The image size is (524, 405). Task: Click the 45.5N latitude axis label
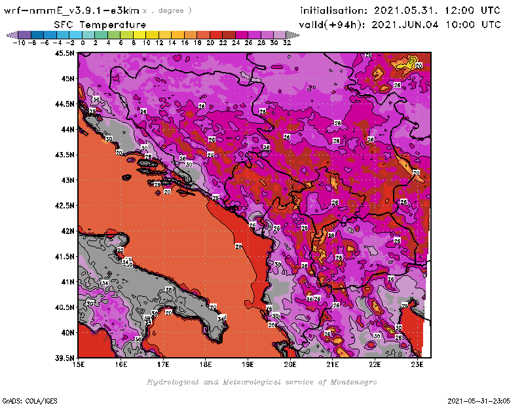(x=65, y=53)
